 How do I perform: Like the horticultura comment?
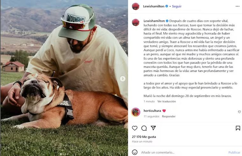point(239,112)
